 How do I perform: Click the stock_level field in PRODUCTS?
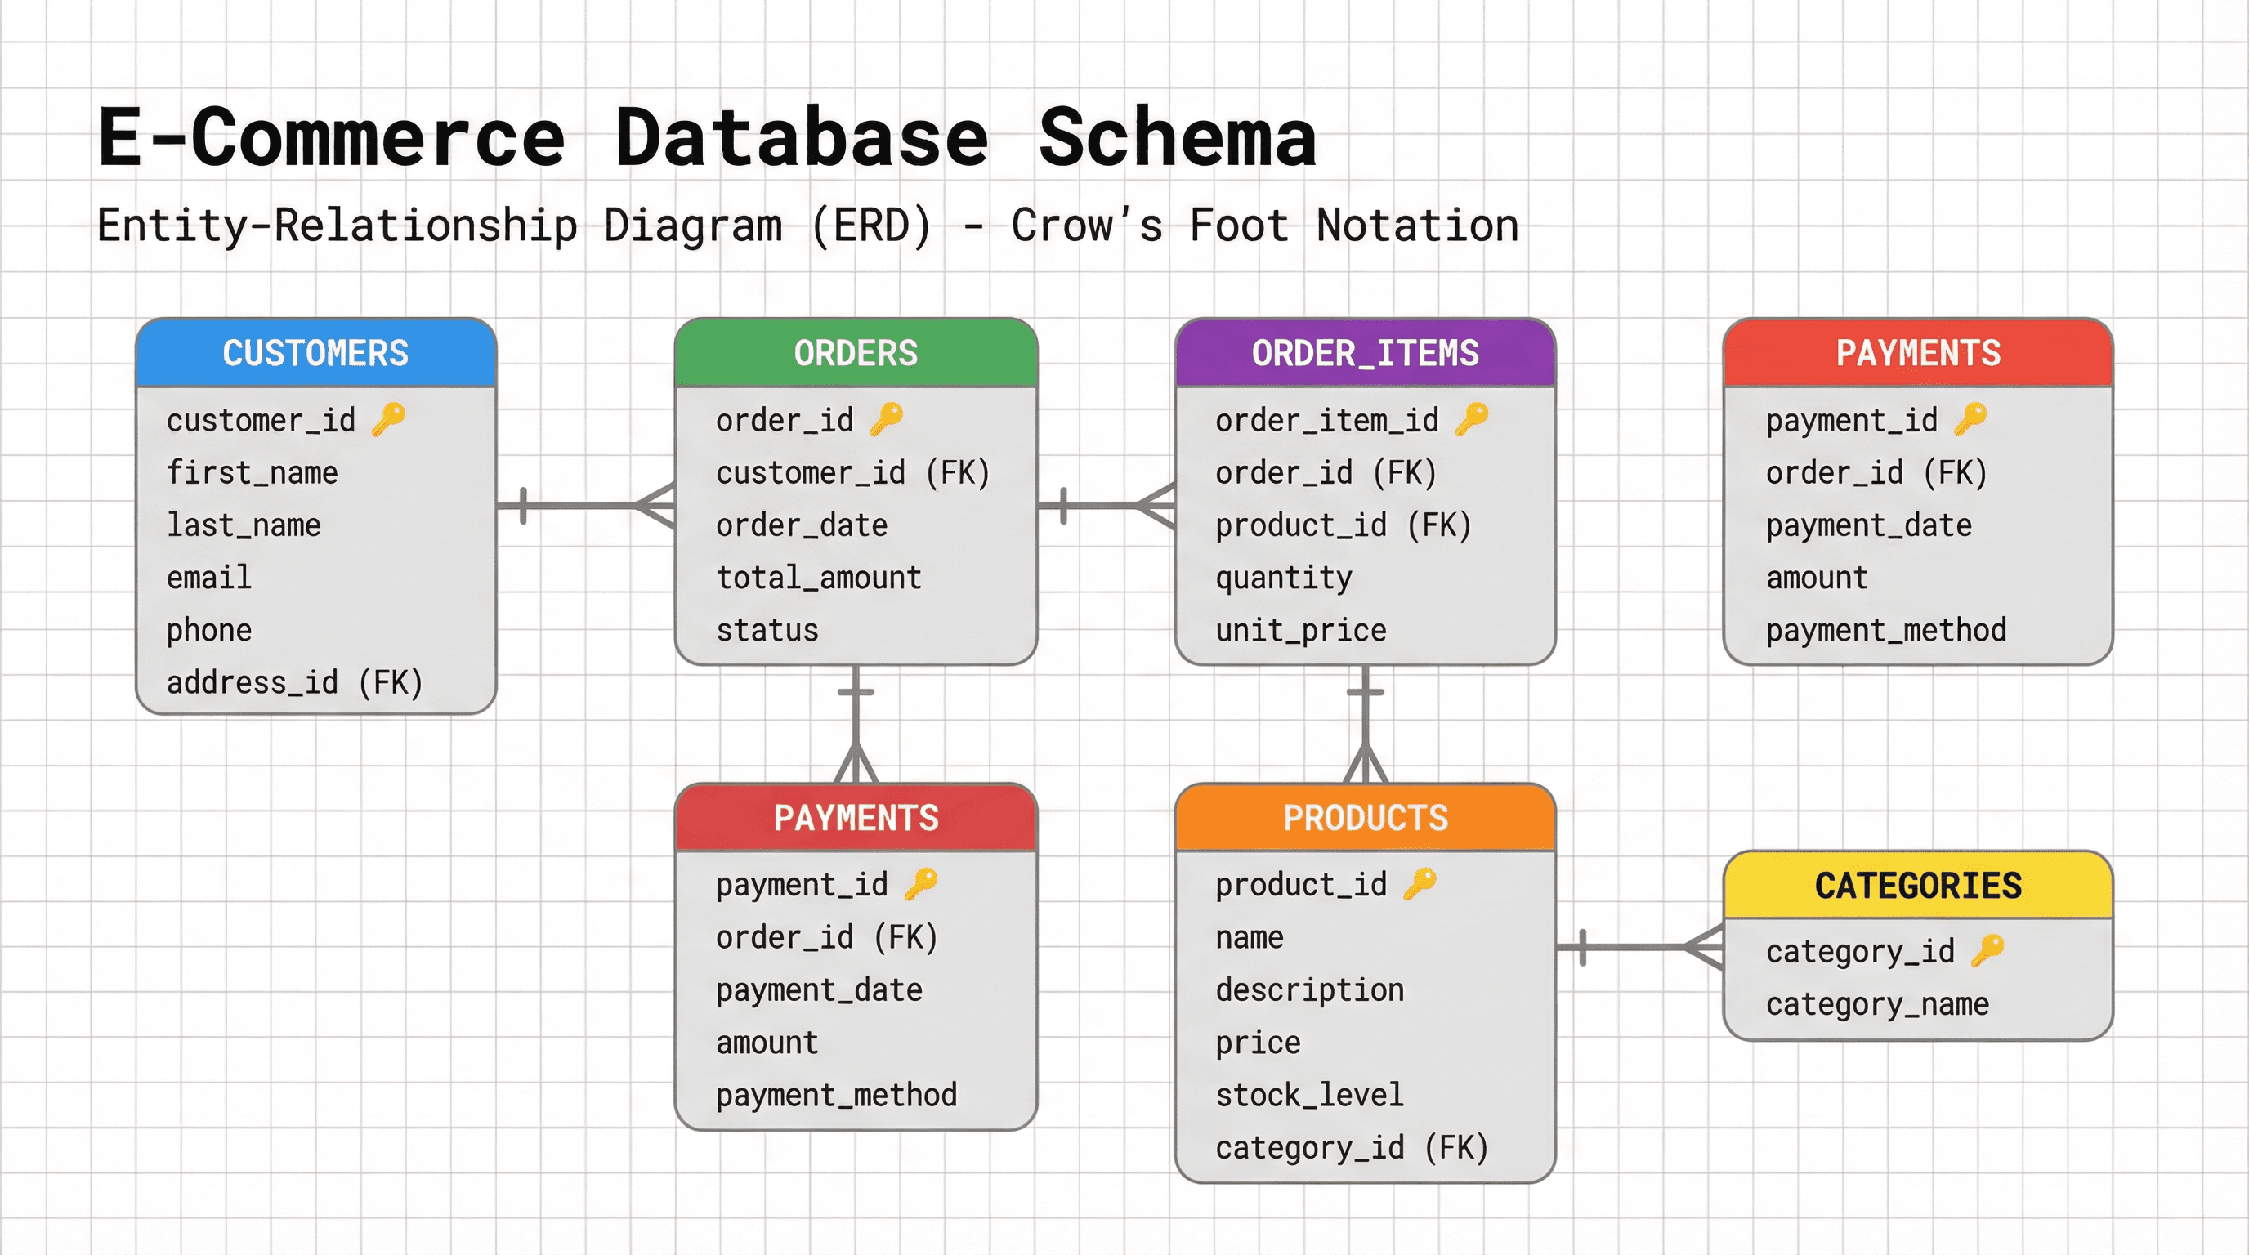click(1309, 1096)
